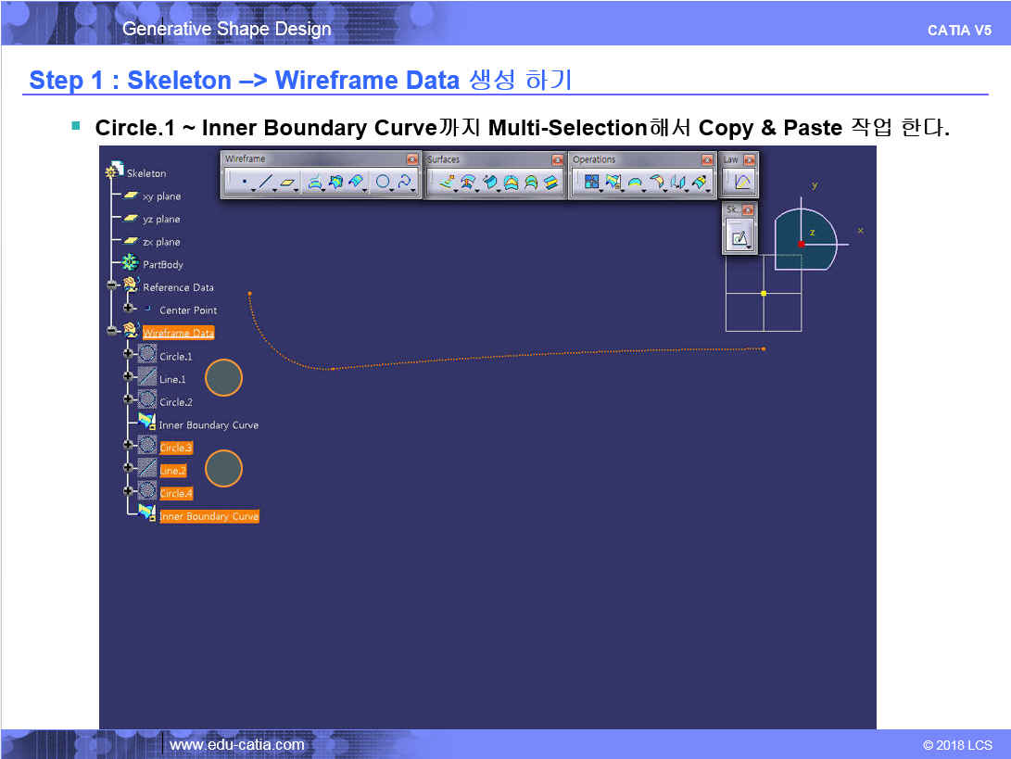Screen dimensions: 1011x759
Task: Select PartBody in the specification tree
Action: pos(162,265)
